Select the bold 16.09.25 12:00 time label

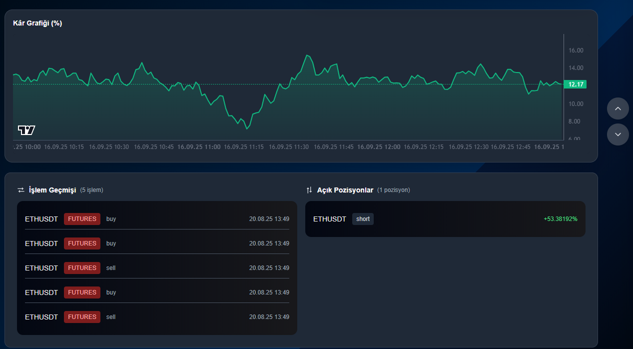(379, 147)
